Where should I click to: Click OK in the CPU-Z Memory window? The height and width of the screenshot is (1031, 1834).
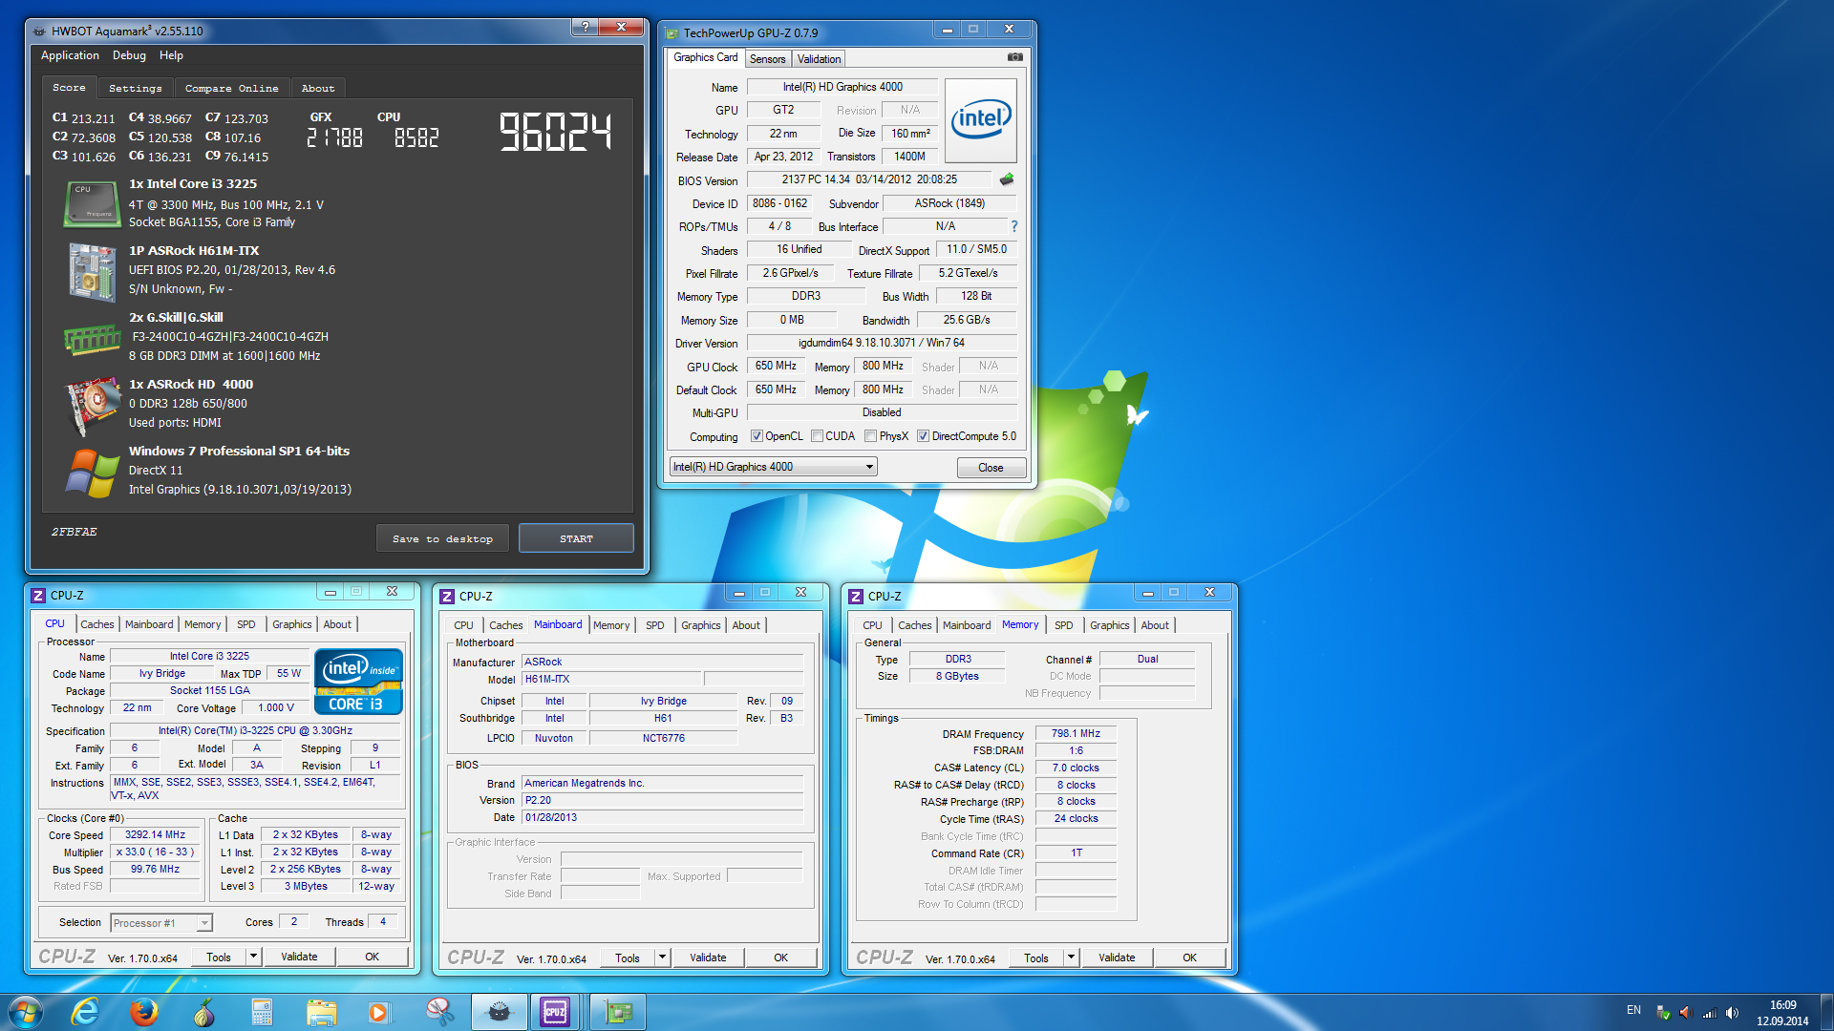click(1189, 957)
